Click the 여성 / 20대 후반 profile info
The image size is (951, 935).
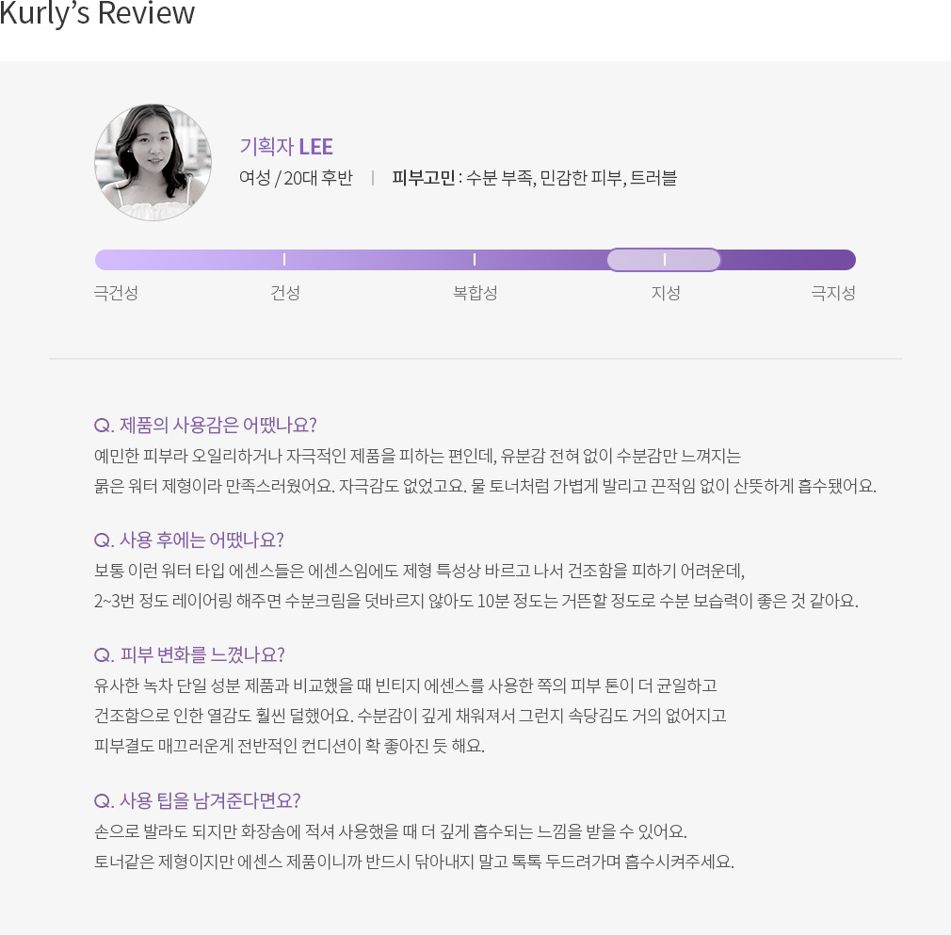tap(296, 178)
